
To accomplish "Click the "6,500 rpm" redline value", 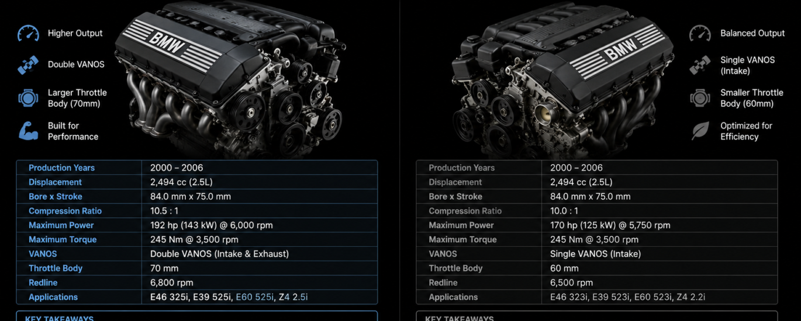I will click(x=571, y=282).
